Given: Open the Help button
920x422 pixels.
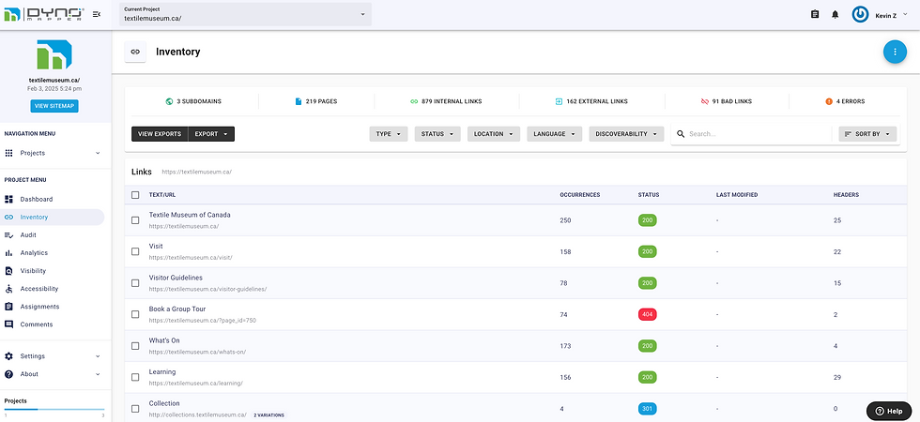Looking at the screenshot, I should [889, 411].
